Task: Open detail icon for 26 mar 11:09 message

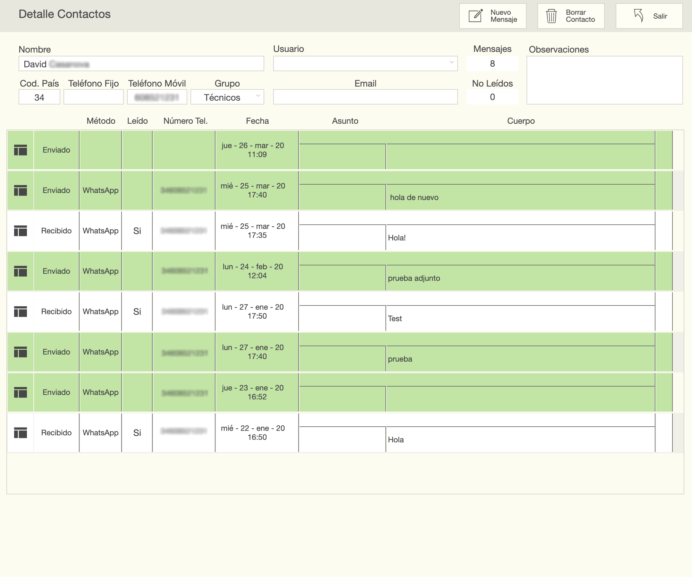Action: click(21, 150)
